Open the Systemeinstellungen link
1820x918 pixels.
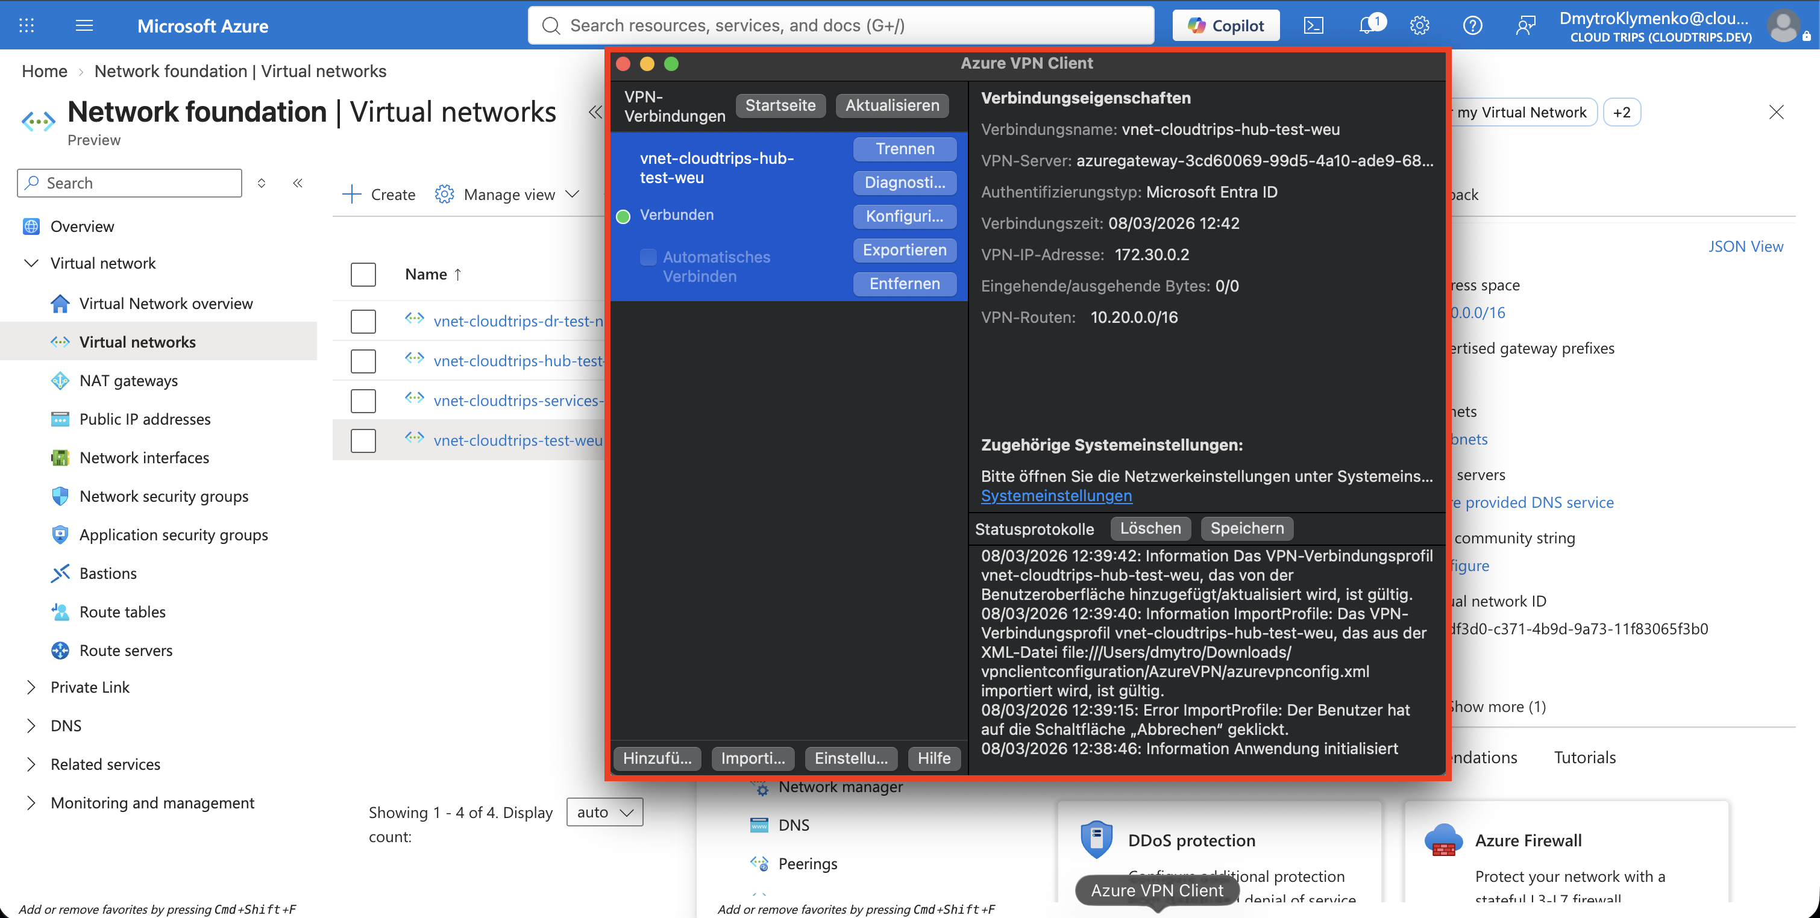click(1056, 496)
